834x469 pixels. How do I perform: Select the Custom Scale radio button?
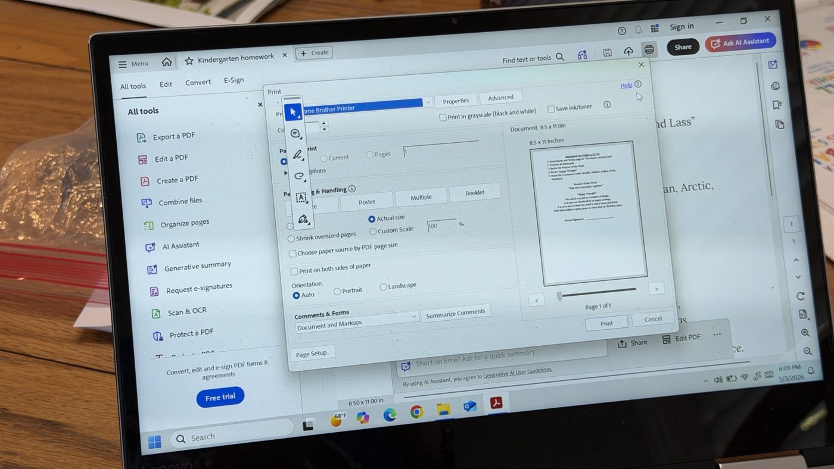[x=373, y=232]
